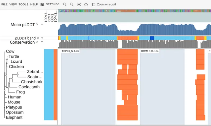Open the SETTINGS panel
Viewport: 211px width, 126px height.
pyautogui.click(x=53, y=4)
